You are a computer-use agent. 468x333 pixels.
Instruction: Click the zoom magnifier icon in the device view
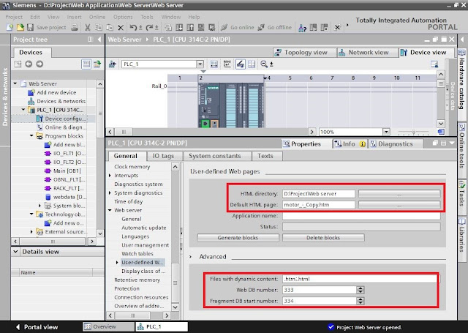[x=264, y=64]
